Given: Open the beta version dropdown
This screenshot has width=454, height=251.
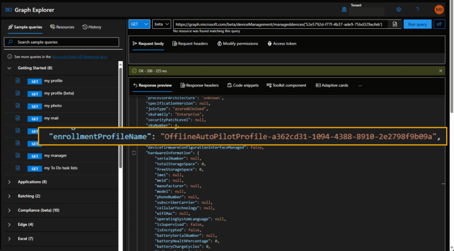Looking at the screenshot, I should click(161, 24).
